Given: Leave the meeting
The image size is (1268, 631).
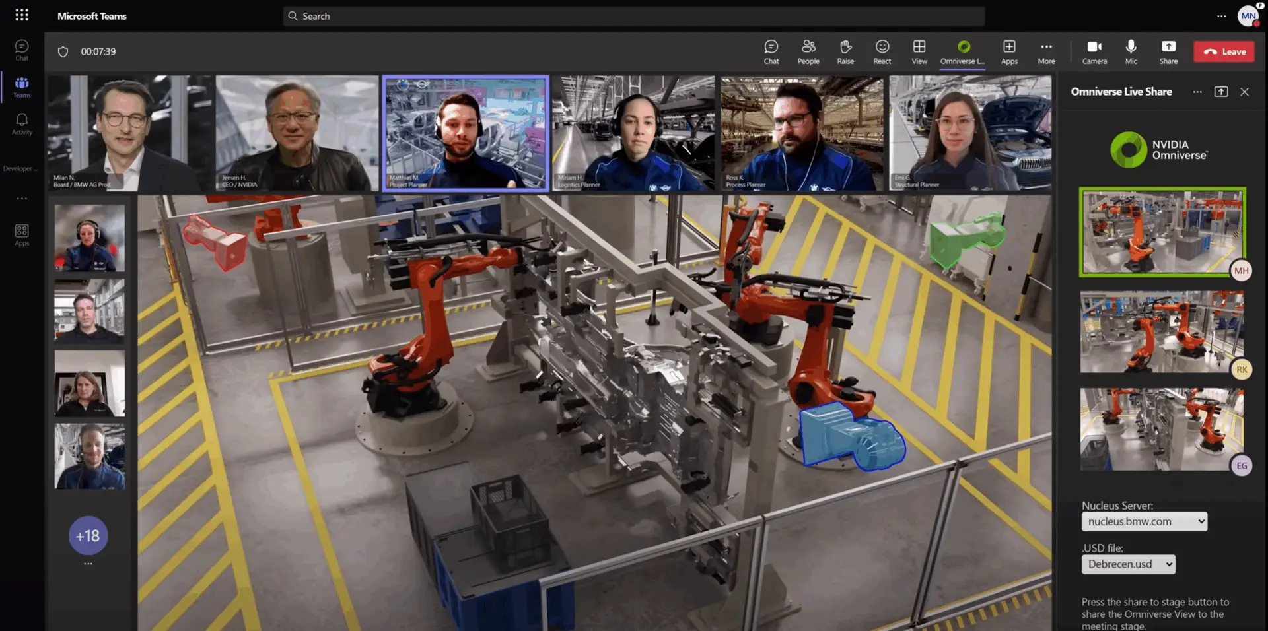Looking at the screenshot, I should point(1224,51).
